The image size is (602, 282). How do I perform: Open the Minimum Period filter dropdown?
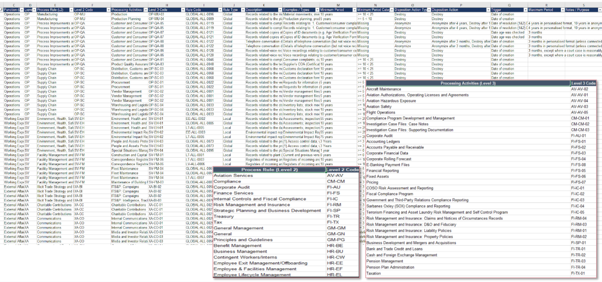coord(354,10)
